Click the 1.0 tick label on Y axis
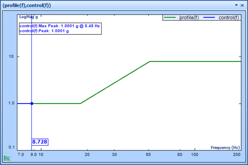This screenshot has height=165, width=248. pyautogui.click(x=11, y=103)
